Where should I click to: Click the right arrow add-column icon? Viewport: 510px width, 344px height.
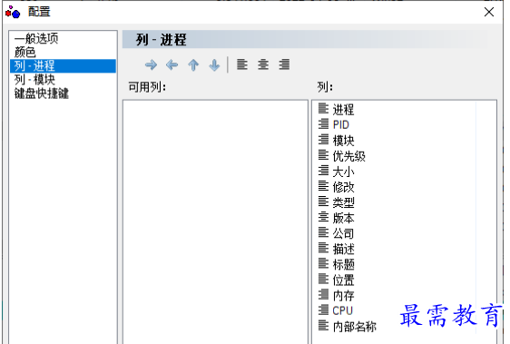tap(151, 65)
